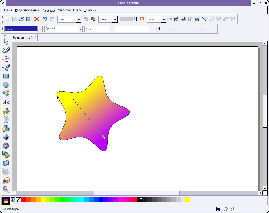Open the Linear fill type dropdown
269x213 pixels.
point(40,29)
